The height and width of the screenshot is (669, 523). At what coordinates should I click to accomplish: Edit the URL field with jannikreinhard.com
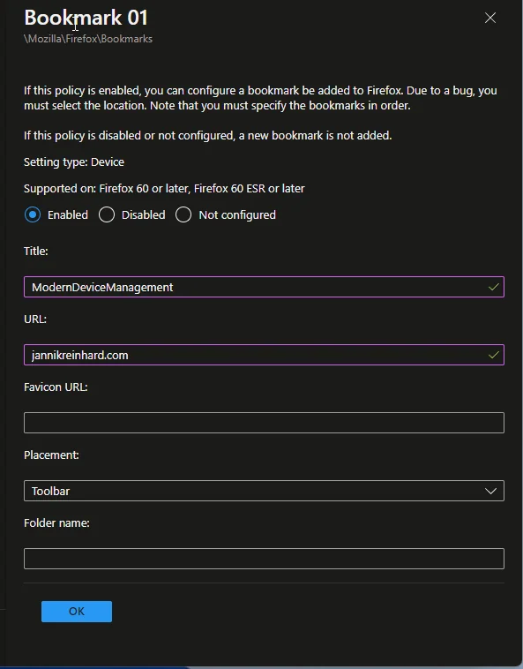coord(264,355)
